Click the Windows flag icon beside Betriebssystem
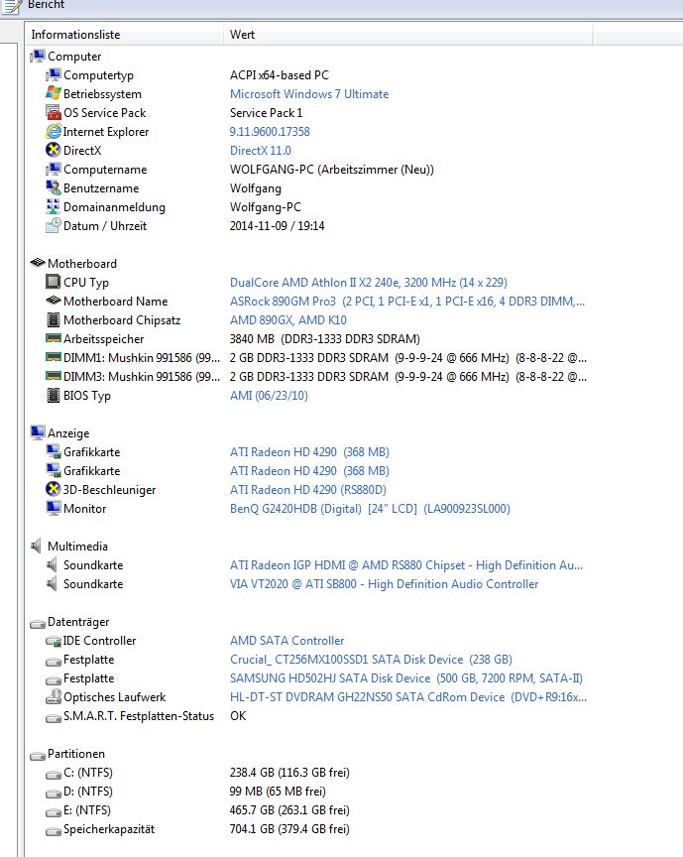This screenshot has height=857, width=683. click(x=53, y=93)
